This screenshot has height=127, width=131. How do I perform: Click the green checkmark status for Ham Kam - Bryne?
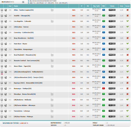[x=127, y=44]
